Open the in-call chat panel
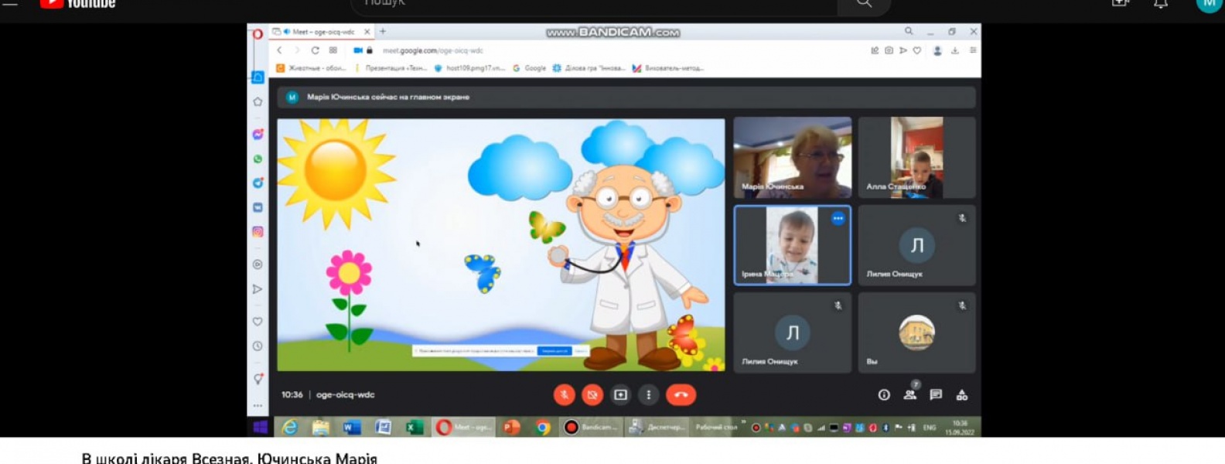Viewport: 1225px width, 464px height. (x=936, y=395)
